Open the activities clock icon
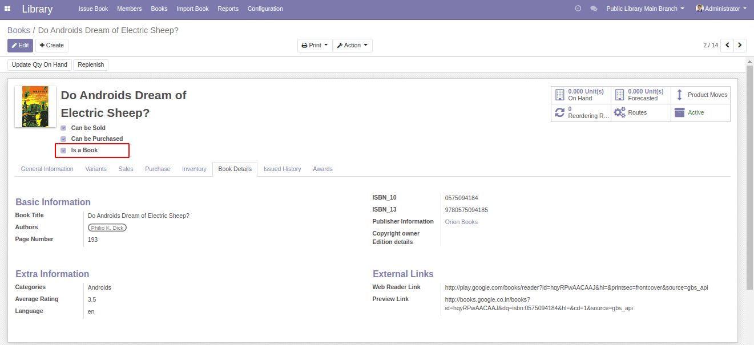This screenshot has width=754, height=345. tap(578, 9)
